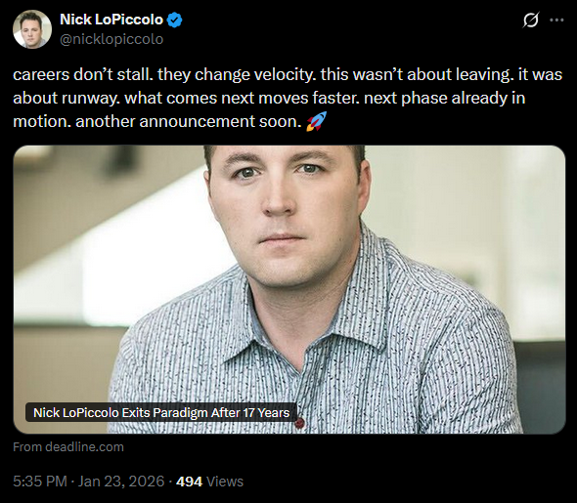Open the deadline.com article card image

(289, 289)
